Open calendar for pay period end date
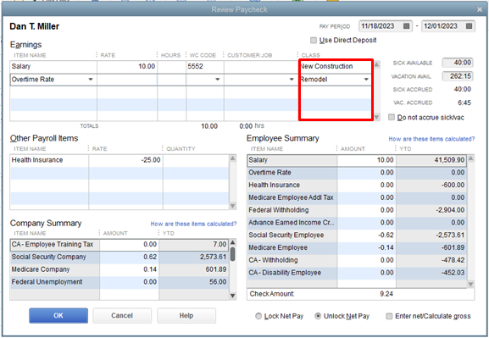This screenshot has height=338, width=489. (x=469, y=26)
